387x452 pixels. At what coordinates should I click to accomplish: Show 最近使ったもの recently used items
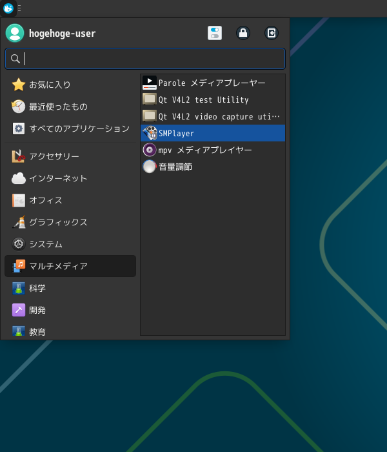[58, 107]
